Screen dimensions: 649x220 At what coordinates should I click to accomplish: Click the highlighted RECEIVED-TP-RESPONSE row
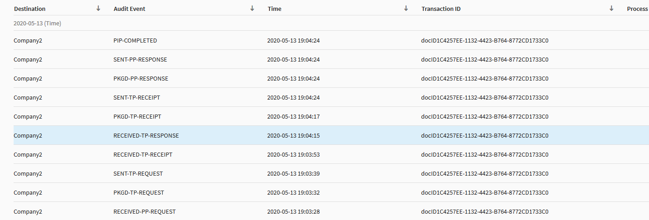[x=331, y=135]
